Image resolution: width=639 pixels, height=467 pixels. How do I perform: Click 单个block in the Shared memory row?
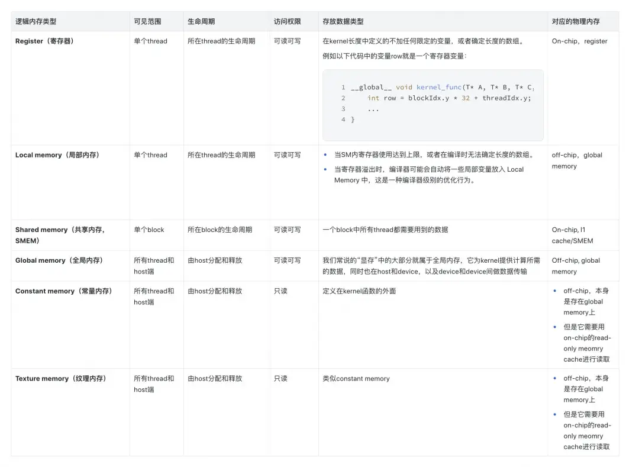click(x=149, y=230)
